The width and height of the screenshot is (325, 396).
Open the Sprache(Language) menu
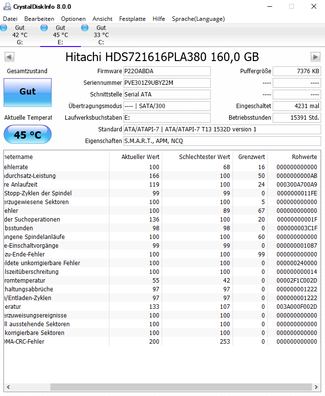pyautogui.click(x=198, y=19)
